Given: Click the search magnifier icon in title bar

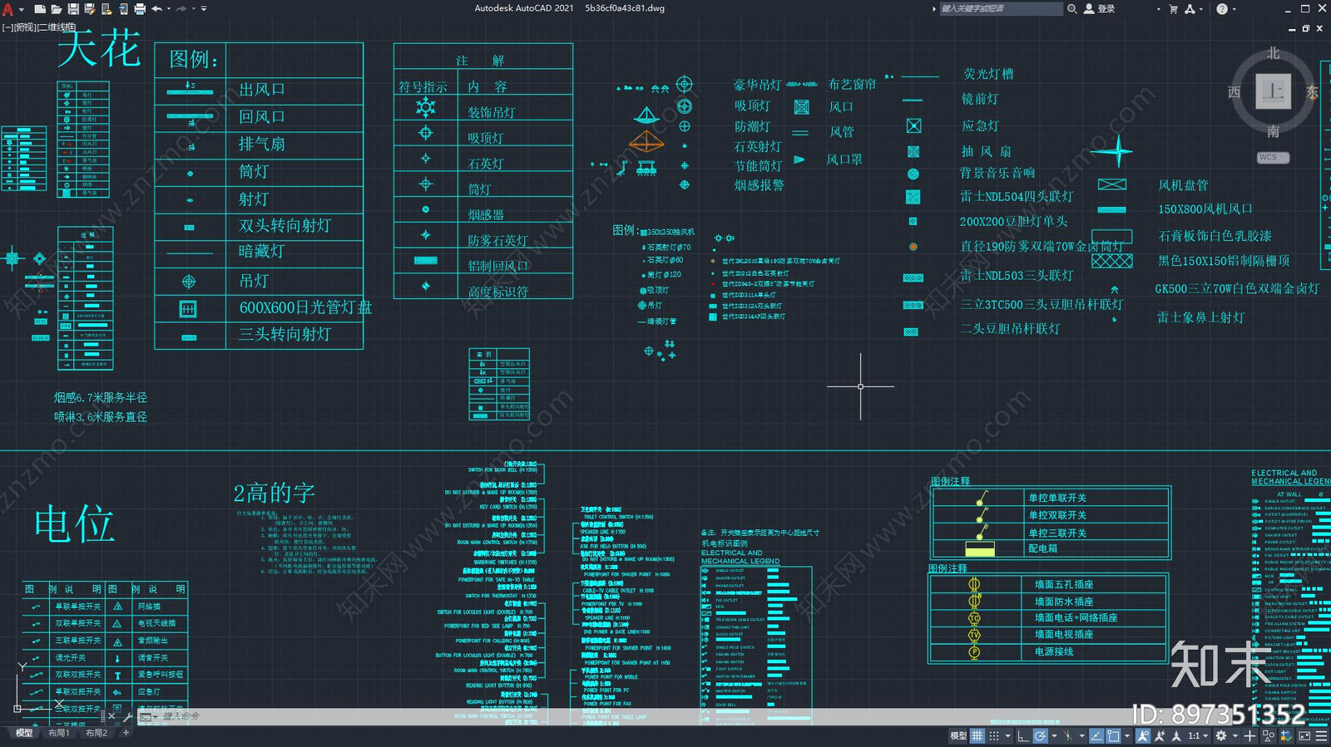Looking at the screenshot, I should pyautogui.click(x=1072, y=8).
